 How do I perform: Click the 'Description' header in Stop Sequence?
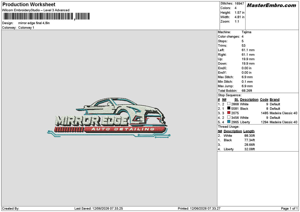pyautogui.click(x=249, y=99)
